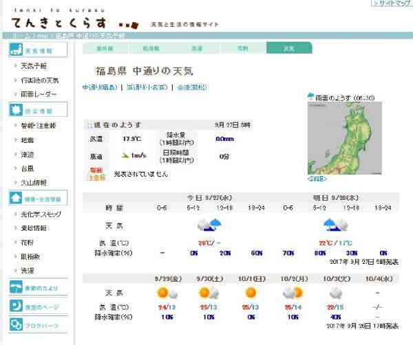The height and width of the screenshot is (345, 413).
Task: Open the Tohoku rain cloud map thumbnail
Action: pos(345,138)
